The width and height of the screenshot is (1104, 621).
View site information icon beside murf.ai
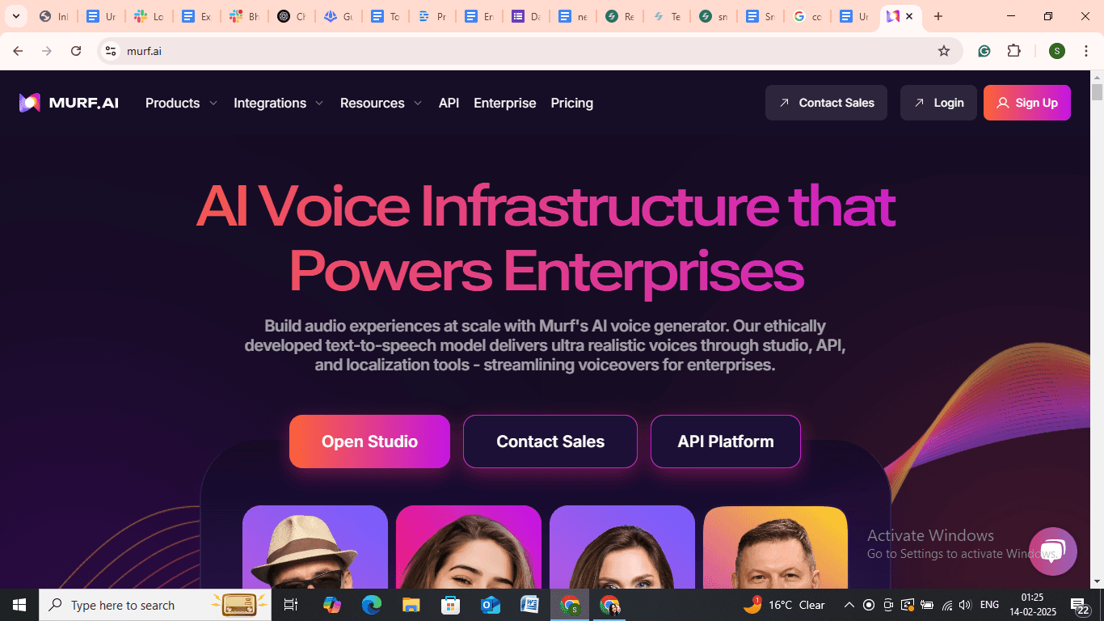tap(111, 51)
